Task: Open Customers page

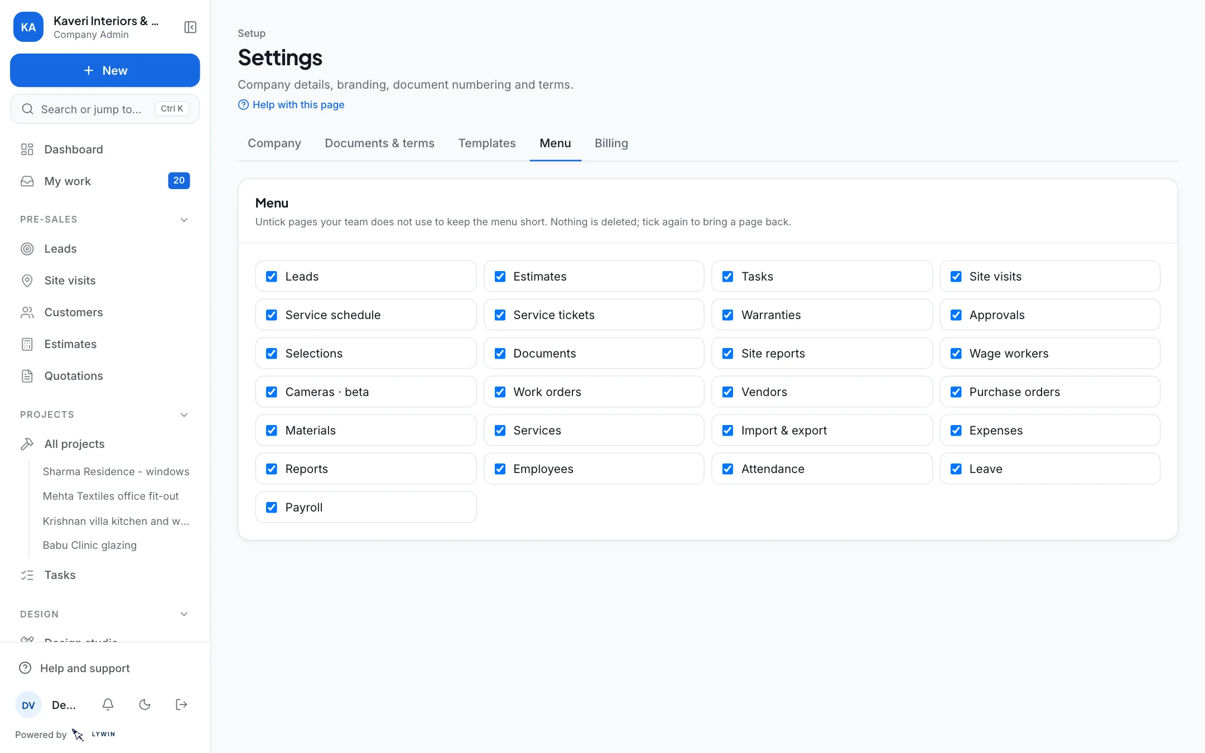Action: pyautogui.click(x=105, y=312)
